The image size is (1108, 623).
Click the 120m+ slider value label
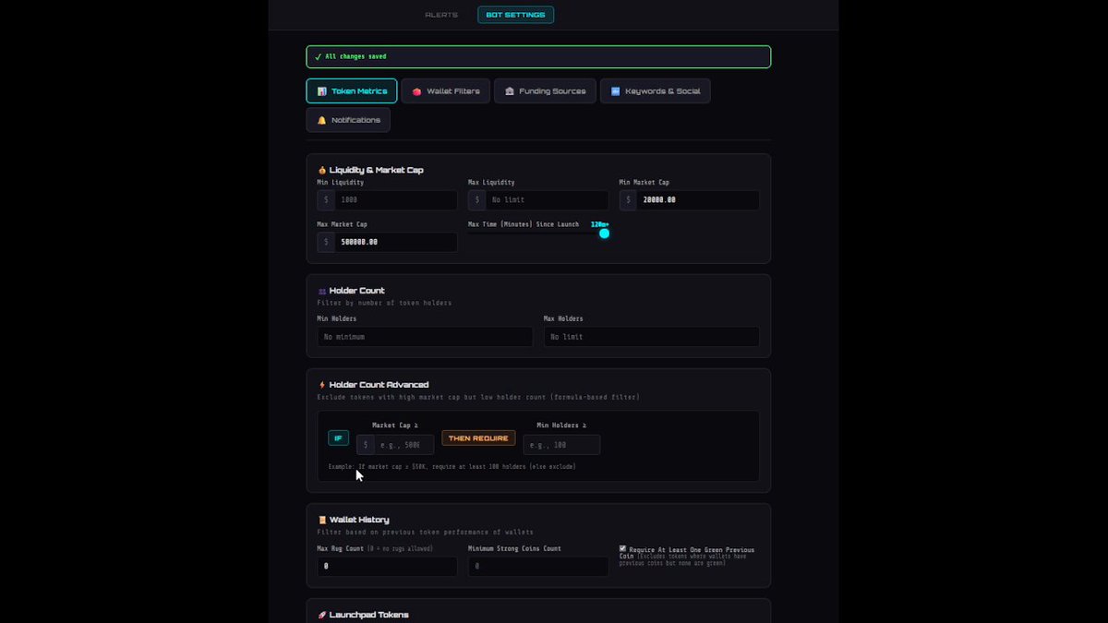600,224
